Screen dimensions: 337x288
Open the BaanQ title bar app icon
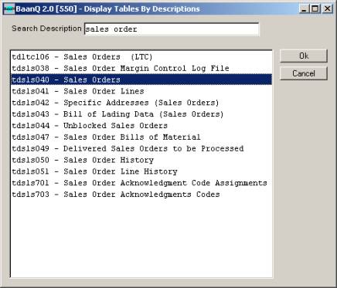(x=9, y=9)
